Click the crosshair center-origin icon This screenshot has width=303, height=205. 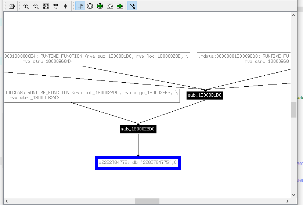[x=65, y=6]
